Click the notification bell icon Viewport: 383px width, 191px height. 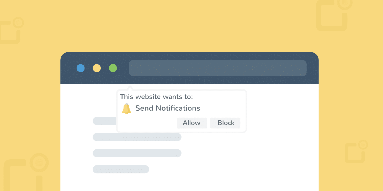pyautogui.click(x=126, y=109)
